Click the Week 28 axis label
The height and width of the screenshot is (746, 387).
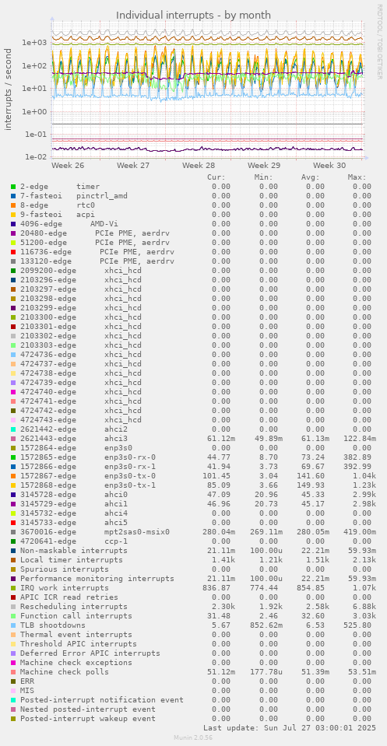pyautogui.click(x=199, y=166)
